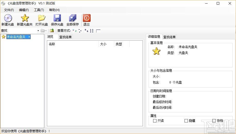Screen dimensions: 236x134
Task: Click the app disc icon in title bar
Action: click(x=3, y=3)
